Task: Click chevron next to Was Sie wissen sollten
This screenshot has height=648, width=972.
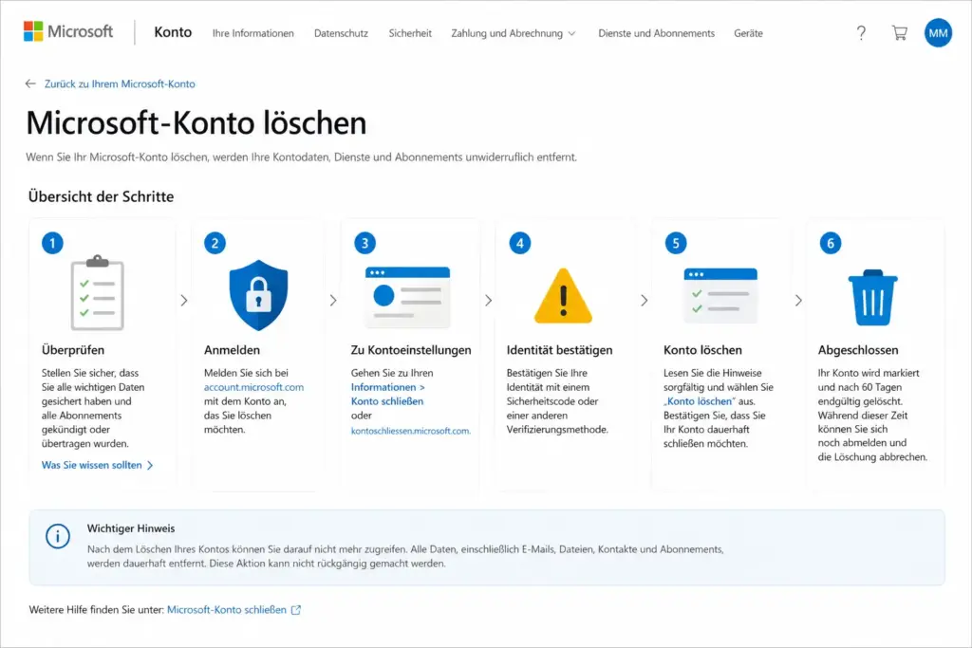Action: [x=150, y=465]
